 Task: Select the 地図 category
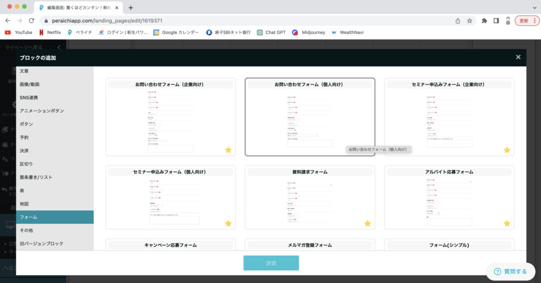coord(55,204)
